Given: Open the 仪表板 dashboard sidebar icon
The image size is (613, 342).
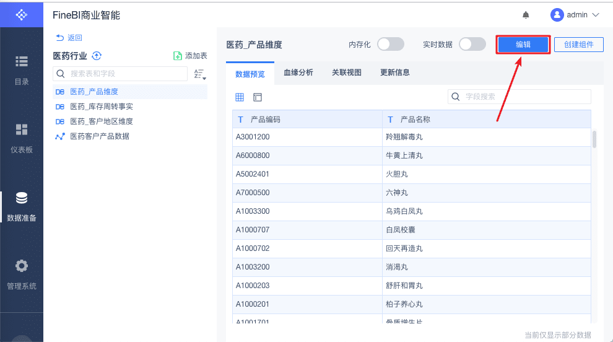Looking at the screenshot, I should (22, 129).
